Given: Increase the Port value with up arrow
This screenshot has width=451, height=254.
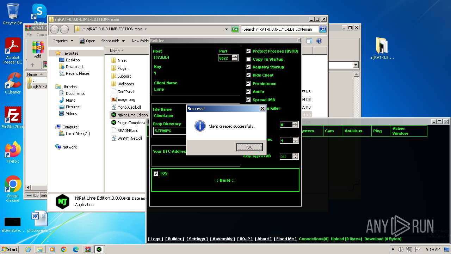Looking at the screenshot, I should [235, 56].
